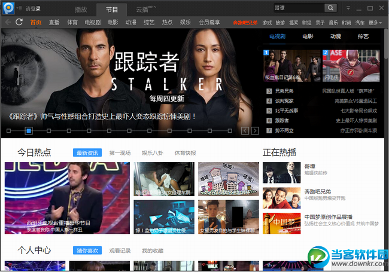389x272 pixels.
Task: Open the 电影 navigation item
Action: tap(113, 22)
